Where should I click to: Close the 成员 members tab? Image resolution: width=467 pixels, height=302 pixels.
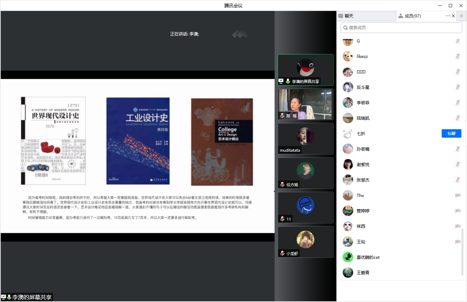[x=453, y=16]
